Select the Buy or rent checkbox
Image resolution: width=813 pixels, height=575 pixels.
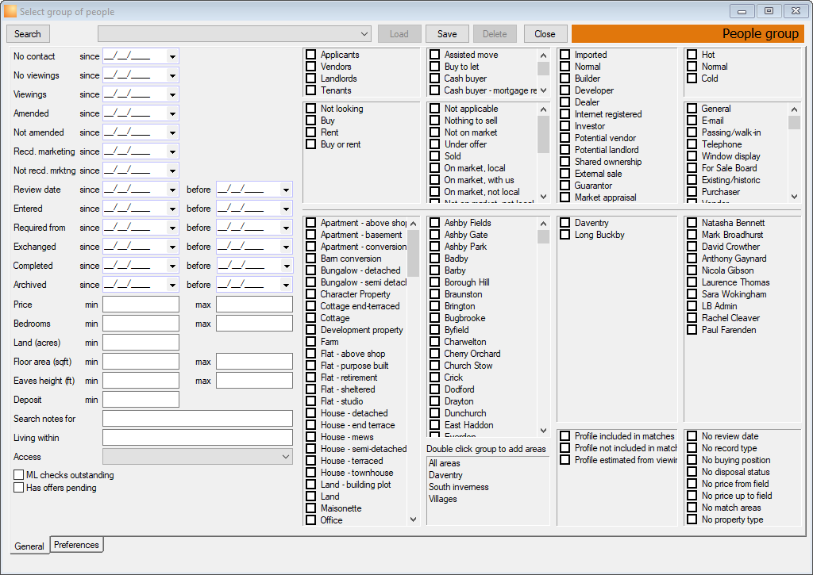[x=311, y=144]
